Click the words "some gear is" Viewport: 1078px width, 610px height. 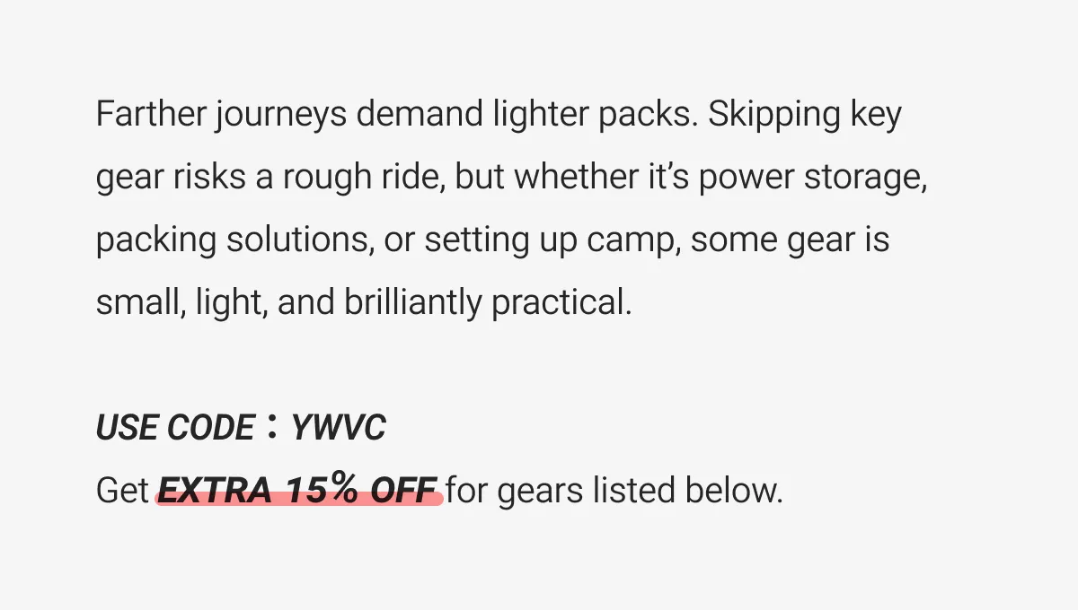point(791,240)
